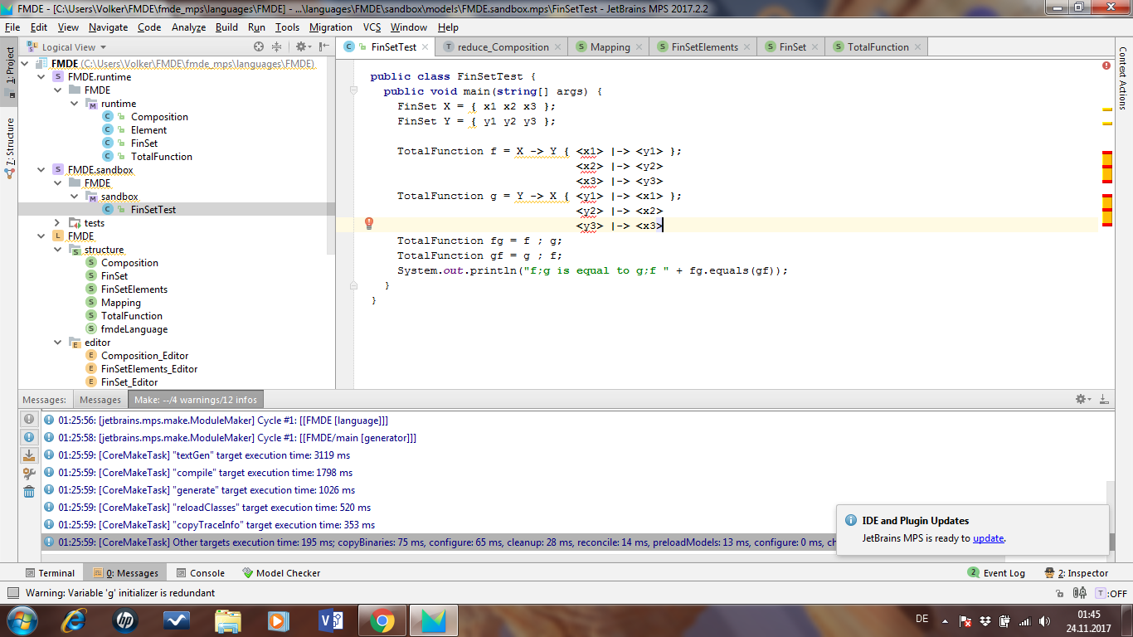This screenshot has width=1133, height=637.
Task: Collapse the FMDE.runtime solution node
Action: pyautogui.click(x=41, y=77)
